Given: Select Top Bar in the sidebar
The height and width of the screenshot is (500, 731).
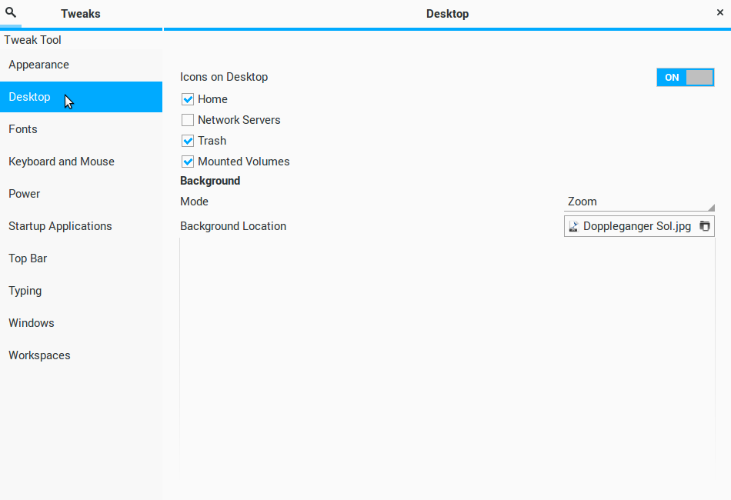Looking at the screenshot, I should pyautogui.click(x=28, y=258).
